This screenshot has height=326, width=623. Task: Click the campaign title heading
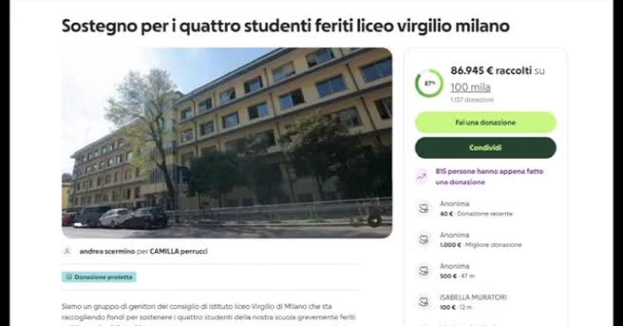(286, 26)
